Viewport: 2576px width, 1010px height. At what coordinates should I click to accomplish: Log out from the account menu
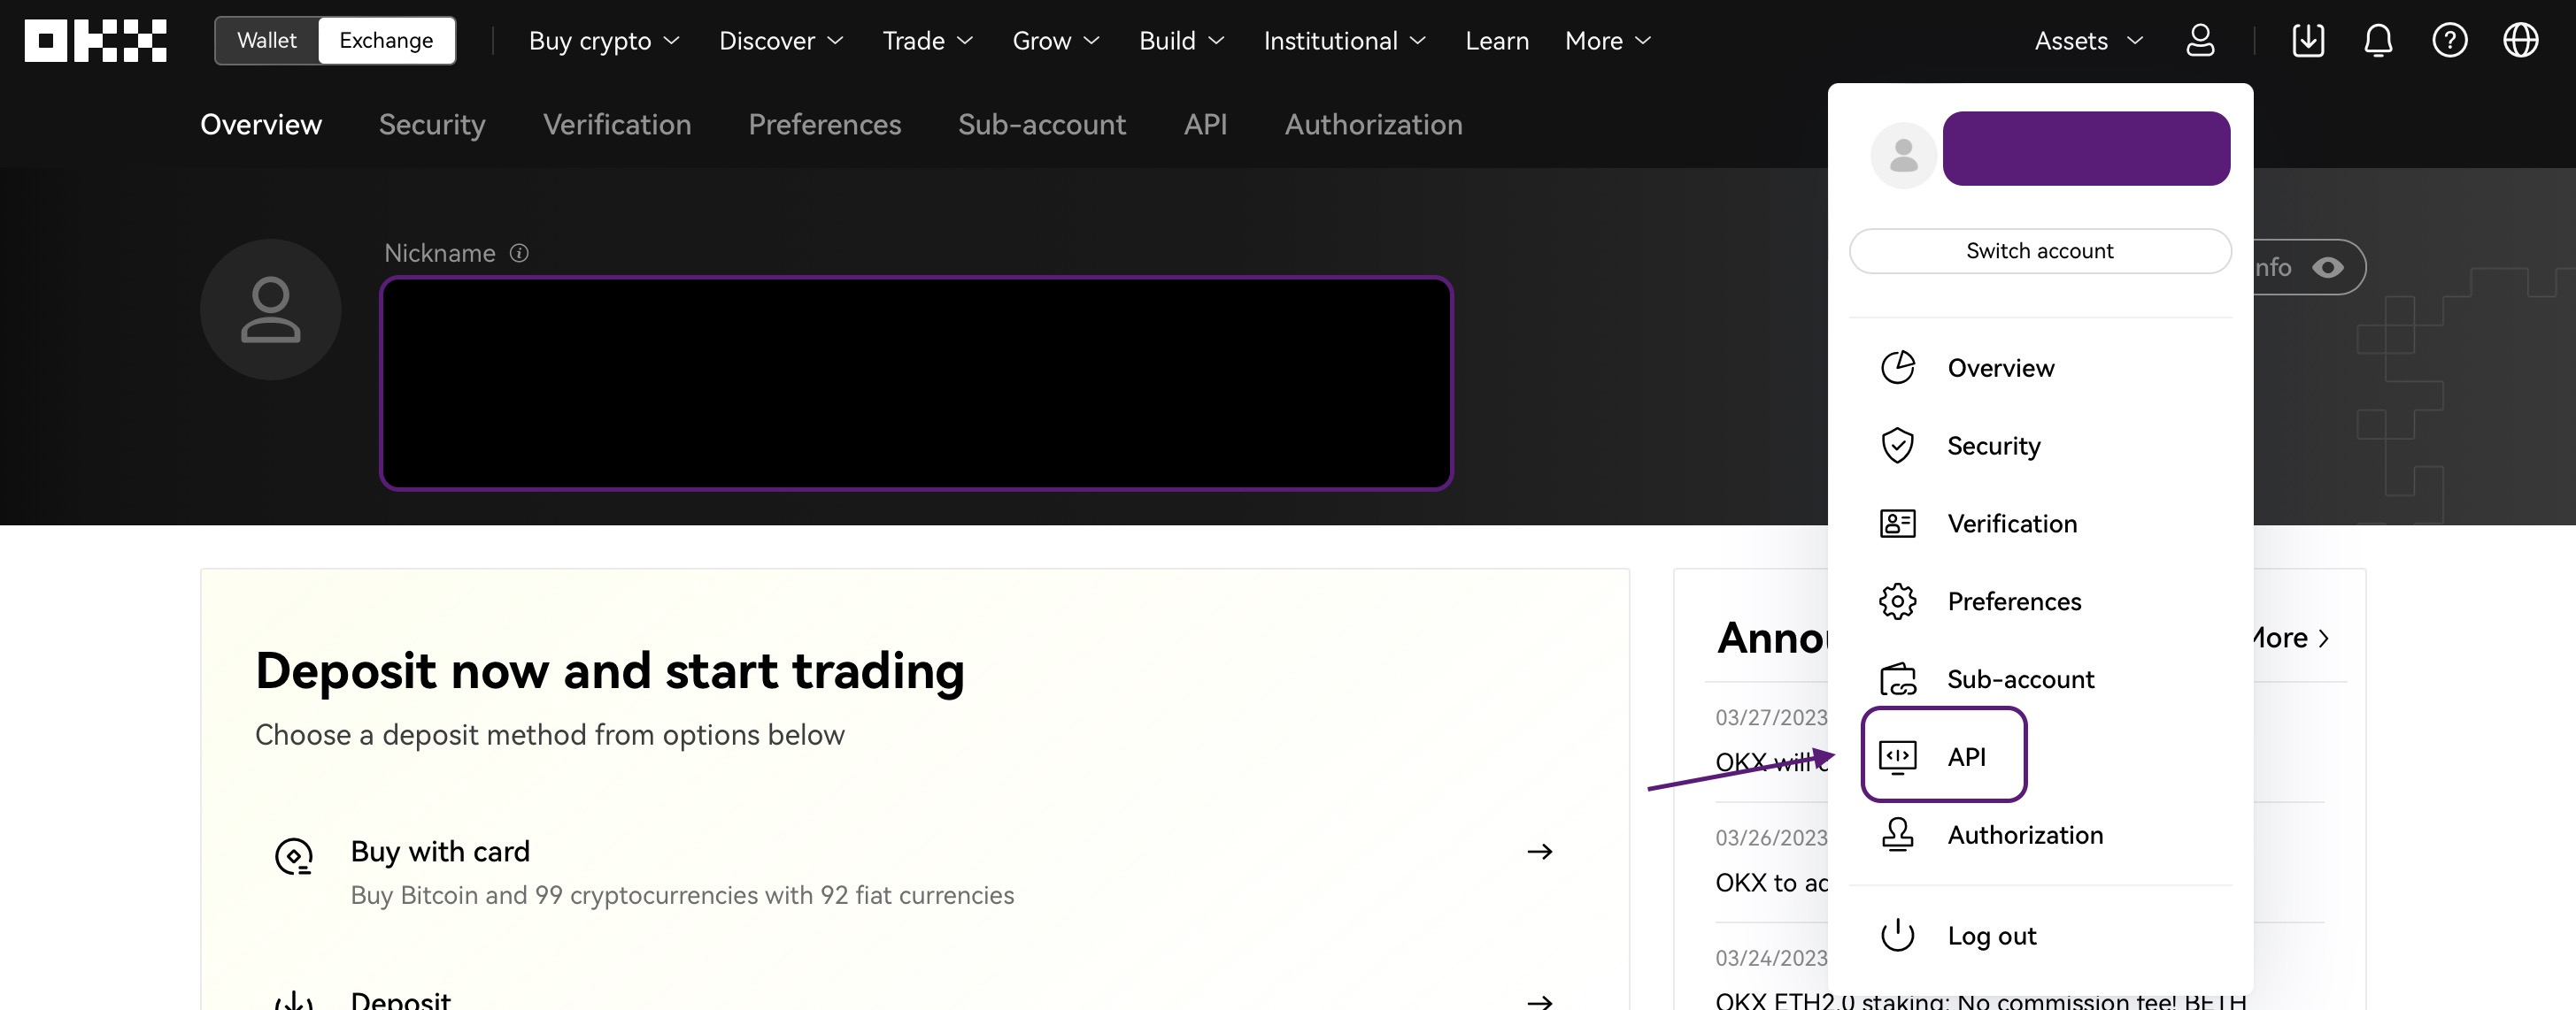click(x=1990, y=936)
